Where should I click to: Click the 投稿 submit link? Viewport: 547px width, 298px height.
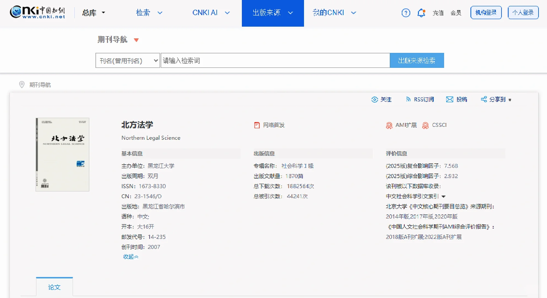[462, 99]
